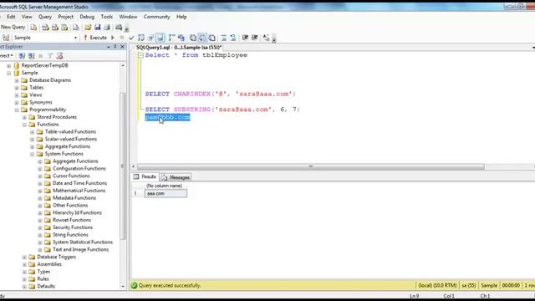Comment out the selected lines icon
The image size is (535, 301).
tap(223, 38)
